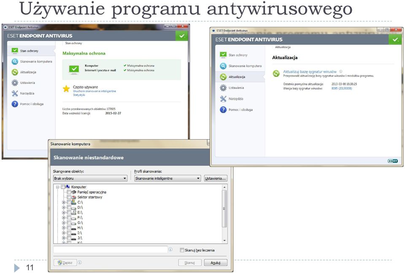Expand the D:\ drive node
The image size is (405, 273).
(64, 208)
